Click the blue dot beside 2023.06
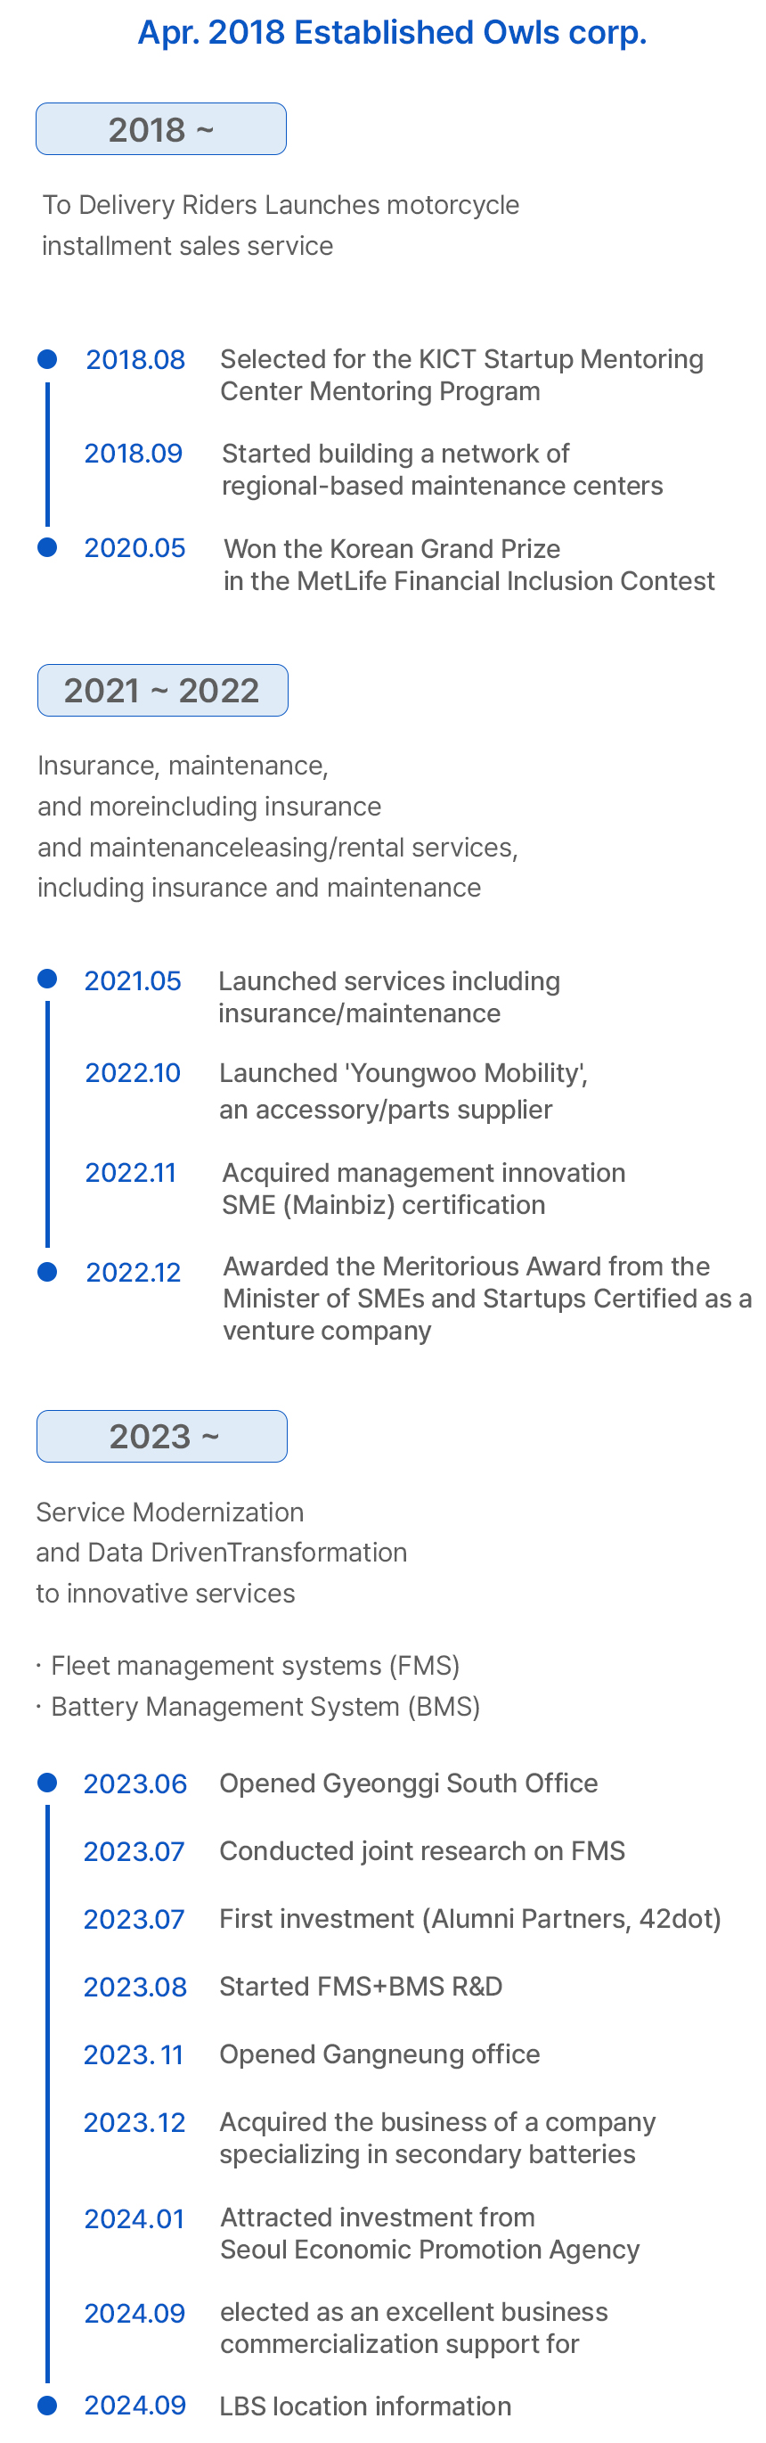This screenshot has height=2443, width=766. [47, 1783]
